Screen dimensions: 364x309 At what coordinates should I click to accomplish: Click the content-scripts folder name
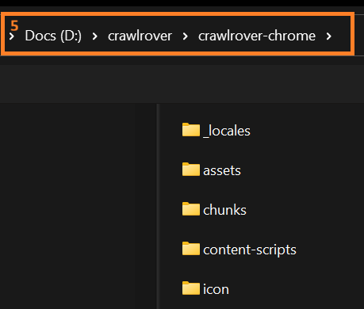(x=250, y=250)
